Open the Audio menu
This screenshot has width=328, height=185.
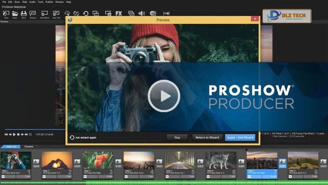(x=32, y=2)
